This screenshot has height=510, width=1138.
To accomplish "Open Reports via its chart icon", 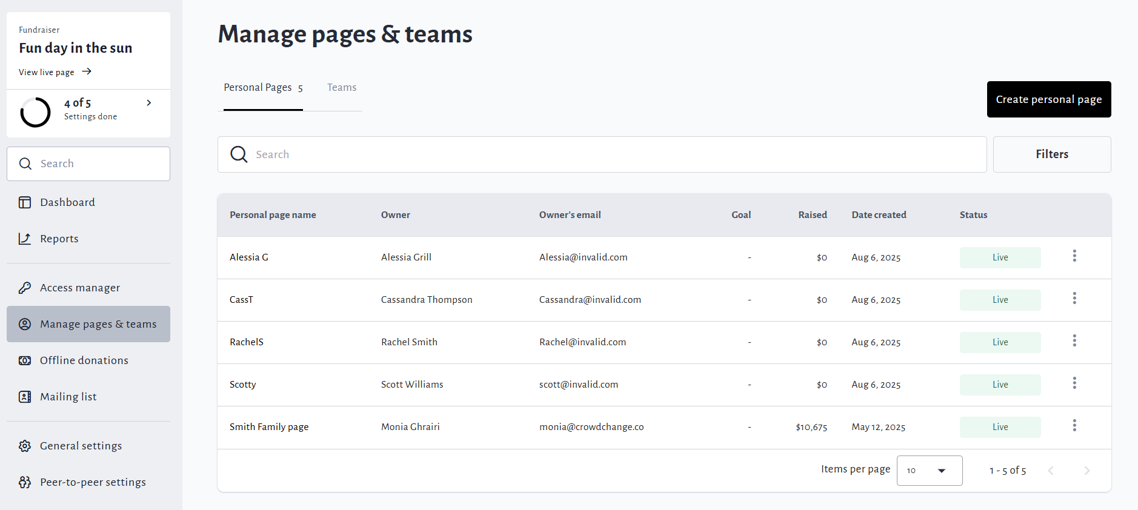I will 25,239.
